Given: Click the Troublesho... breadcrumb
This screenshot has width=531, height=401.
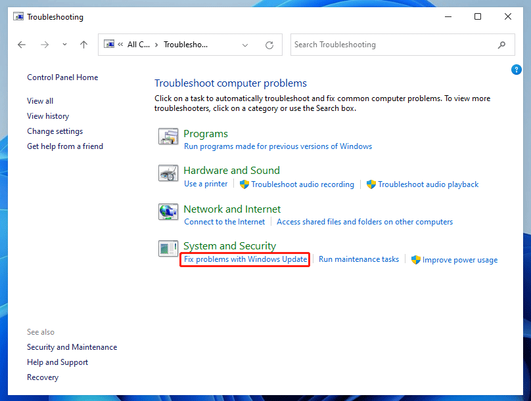Looking at the screenshot, I should coord(185,45).
